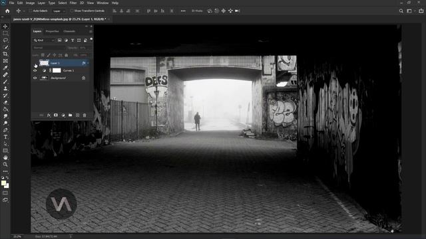Open the Move tool preset picker arrow
The image size is (426, 239).
24,11
